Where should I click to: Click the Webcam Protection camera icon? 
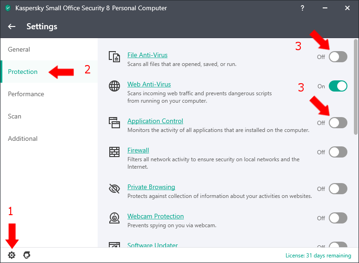[x=114, y=218]
